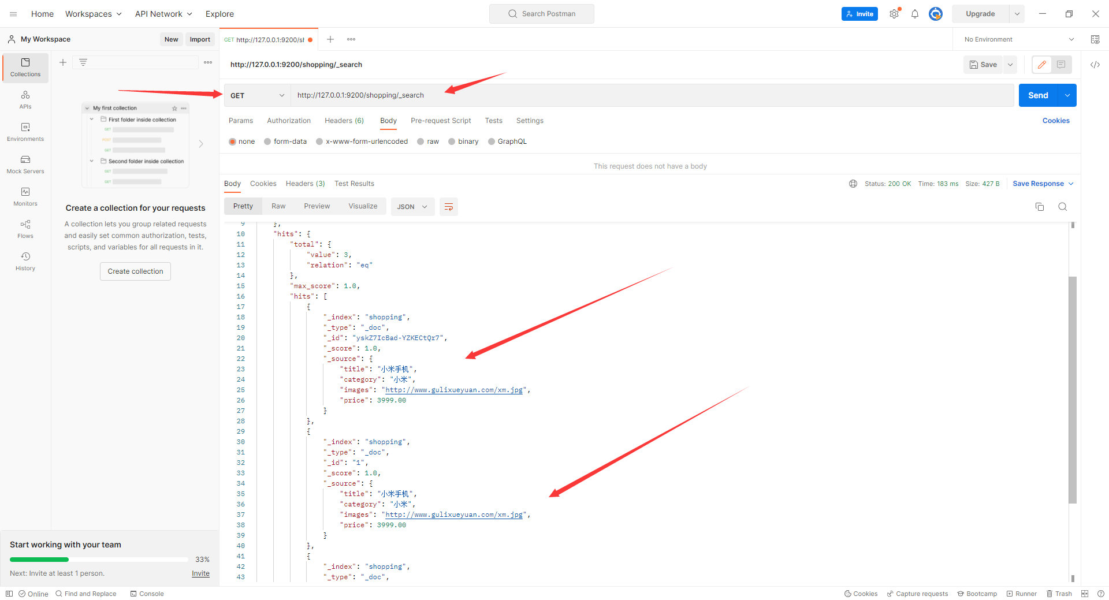Open the collections ellipsis options
1109x600 pixels.
(x=208, y=62)
